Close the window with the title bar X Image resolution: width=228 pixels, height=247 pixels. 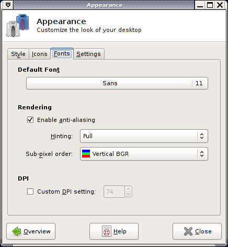tap(220, 5)
